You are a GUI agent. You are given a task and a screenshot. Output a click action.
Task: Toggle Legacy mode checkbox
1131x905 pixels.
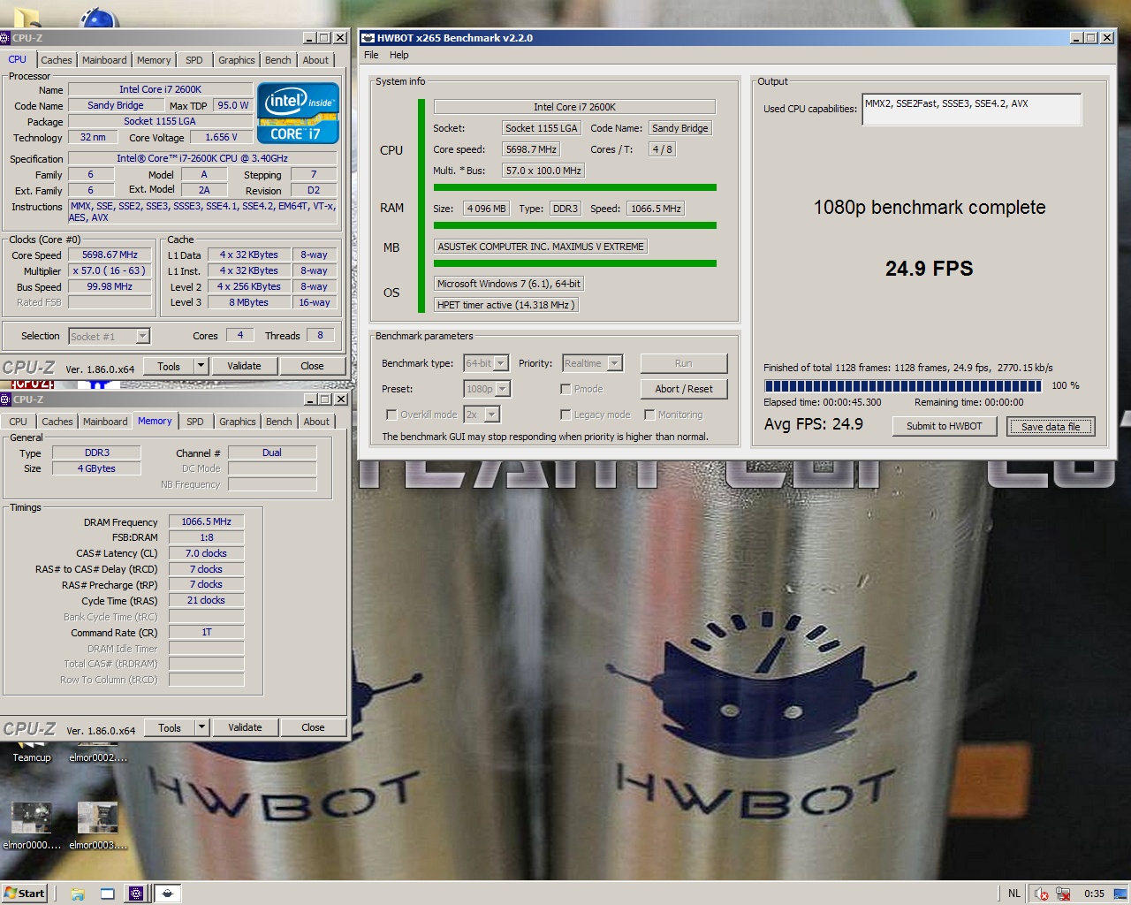[x=565, y=414]
